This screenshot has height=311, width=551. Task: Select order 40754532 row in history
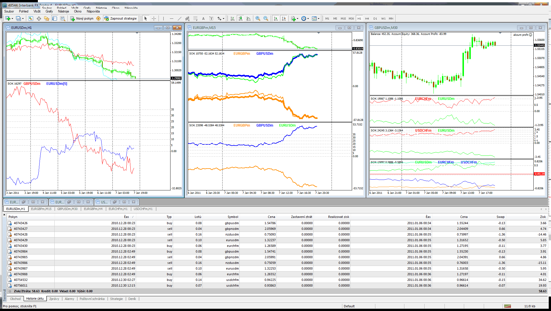pos(21,280)
